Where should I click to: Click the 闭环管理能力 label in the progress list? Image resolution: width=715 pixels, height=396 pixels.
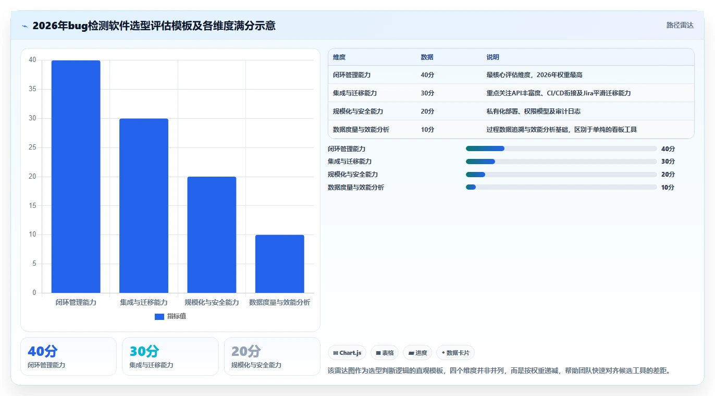click(347, 149)
